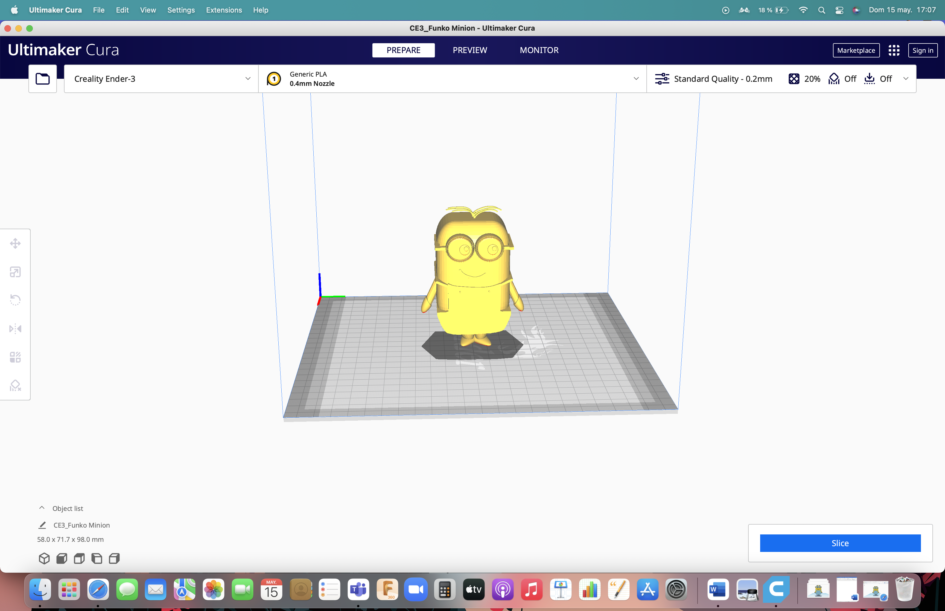Open Microsoft Word from the Dock

click(718, 589)
